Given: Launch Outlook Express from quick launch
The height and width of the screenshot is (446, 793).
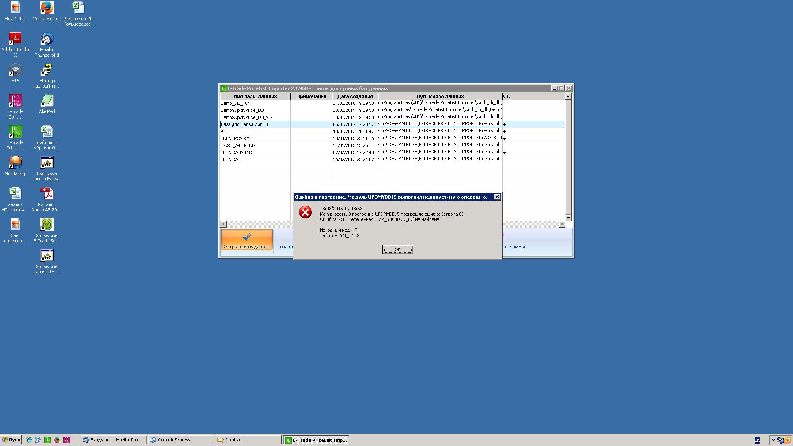Looking at the screenshot, I should (x=38, y=440).
